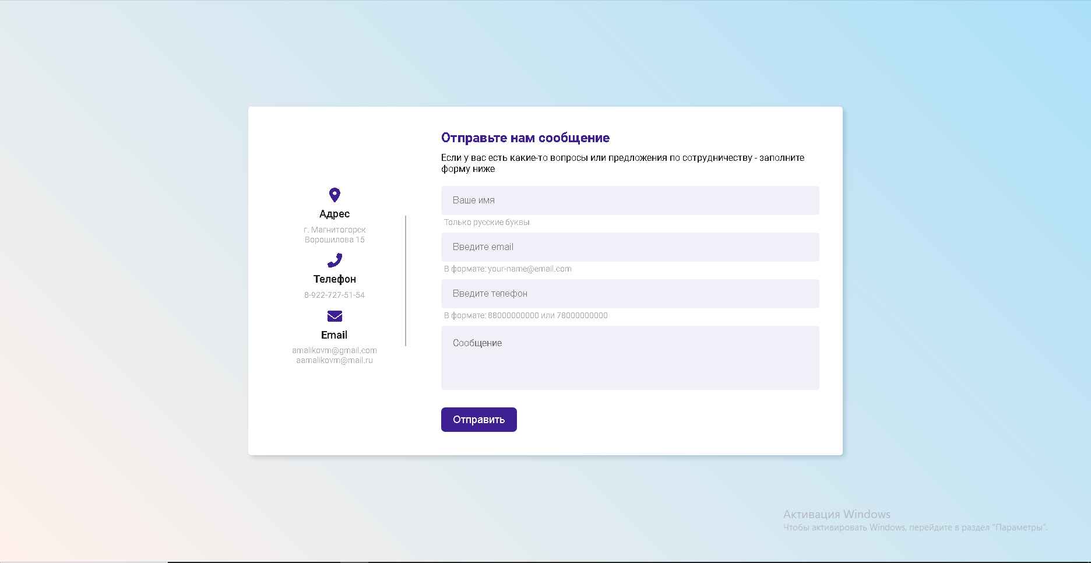
Task: Click the map pin address icon
Action: tap(335, 195)
